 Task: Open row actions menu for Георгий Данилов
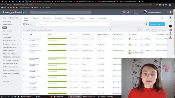point(27,45)
